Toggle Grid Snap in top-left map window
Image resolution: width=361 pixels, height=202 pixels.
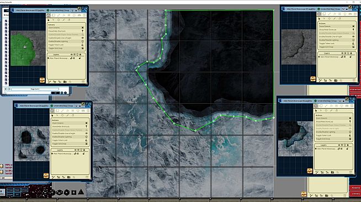[x=66, y=49]
